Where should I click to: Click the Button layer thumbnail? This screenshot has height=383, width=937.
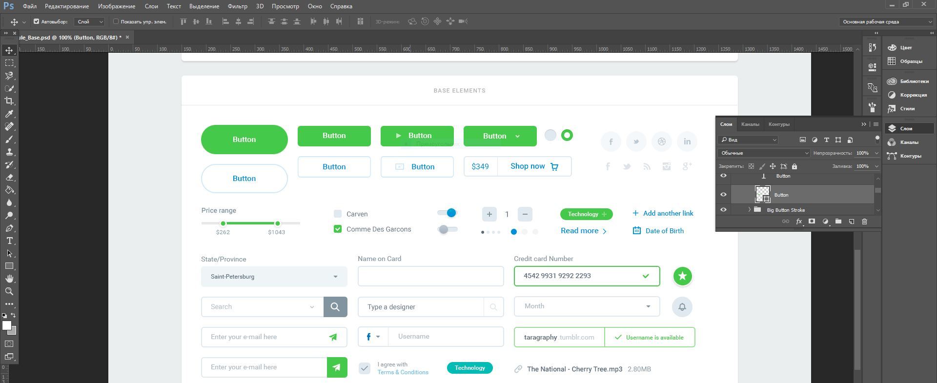[762, 194]
